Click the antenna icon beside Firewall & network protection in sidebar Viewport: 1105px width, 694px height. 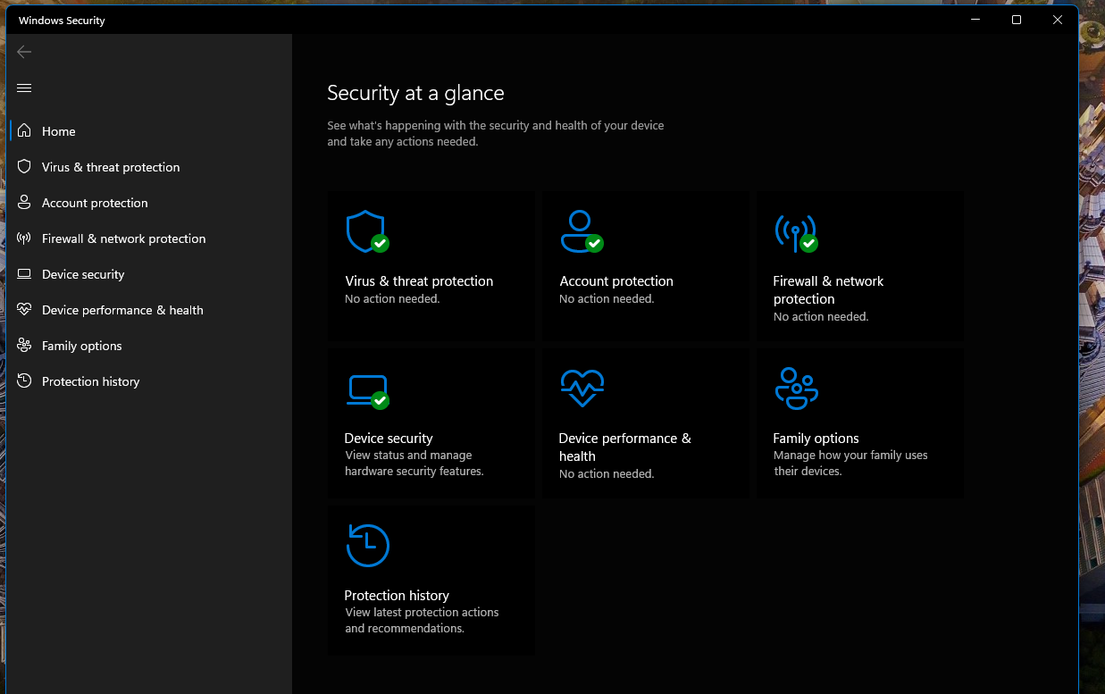(x=24, y=238)
